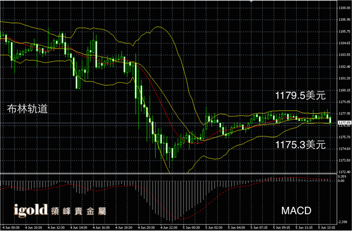
Task: Click the 領峰貴金屬 brand text
Action: point(78,211)
